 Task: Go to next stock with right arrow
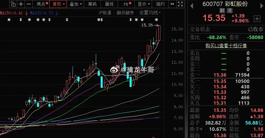(262, 6)
